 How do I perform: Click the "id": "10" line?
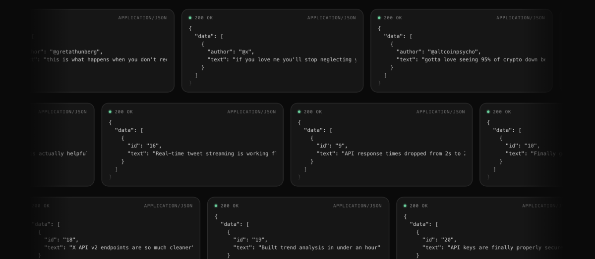pos(523,146)
